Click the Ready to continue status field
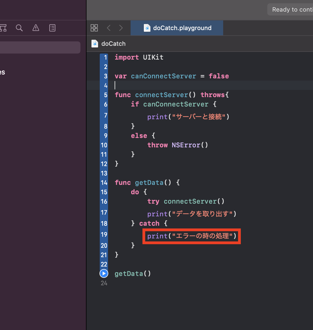Viewport: 313px width, 330px height. [x=290, y=9]
